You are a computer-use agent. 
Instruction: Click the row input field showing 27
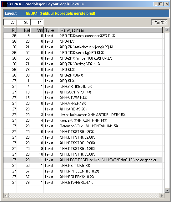[x=10, y=22]
